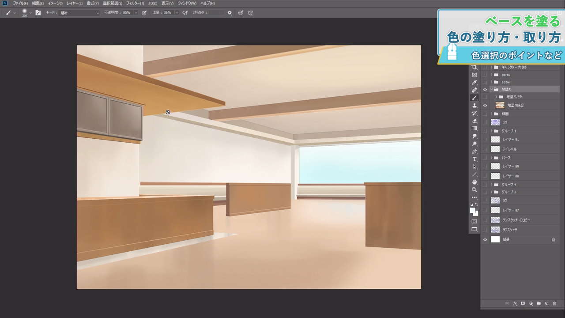The height and width of the screenshot is (318, 565).
Task: Select the Clone Stamp tool
Action: (x=475, y=106)
